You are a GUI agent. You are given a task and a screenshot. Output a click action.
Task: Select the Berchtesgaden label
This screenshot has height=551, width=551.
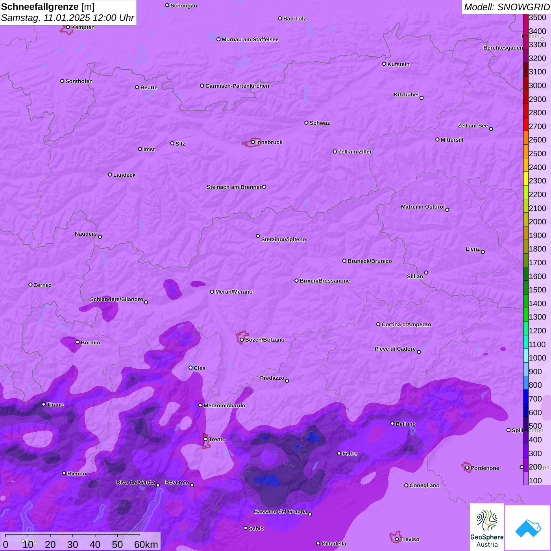tap(503, 48)
